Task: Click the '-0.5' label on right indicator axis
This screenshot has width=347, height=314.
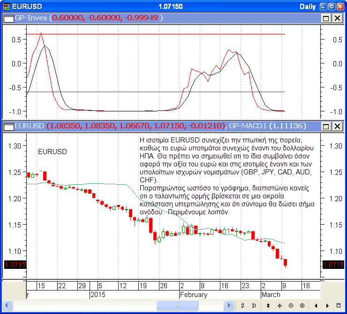Action: [x=336, y=88]
